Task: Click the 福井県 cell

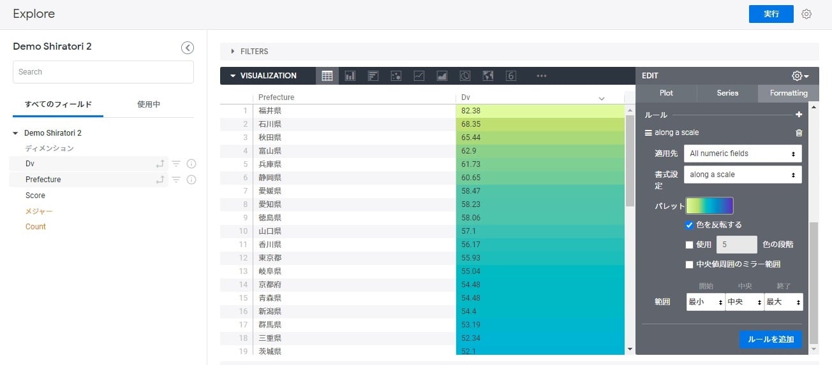Action: [x=354, y=111]
